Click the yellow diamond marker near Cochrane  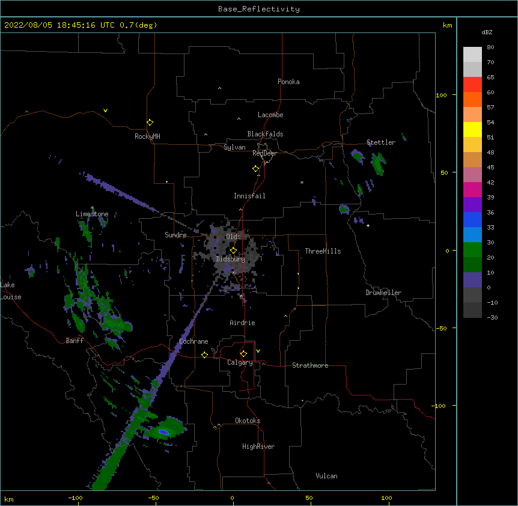(x=204, y=355)
